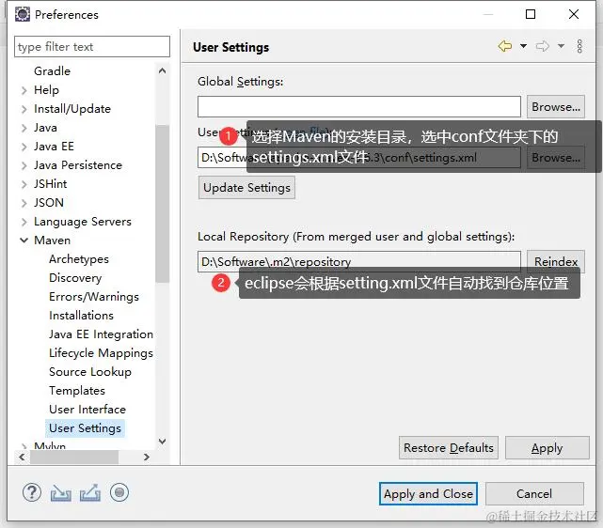Open Lifecycle Mappings page
Image resolution: width=603 pixels, height=528 pixels.
click(x=102, y=353)
